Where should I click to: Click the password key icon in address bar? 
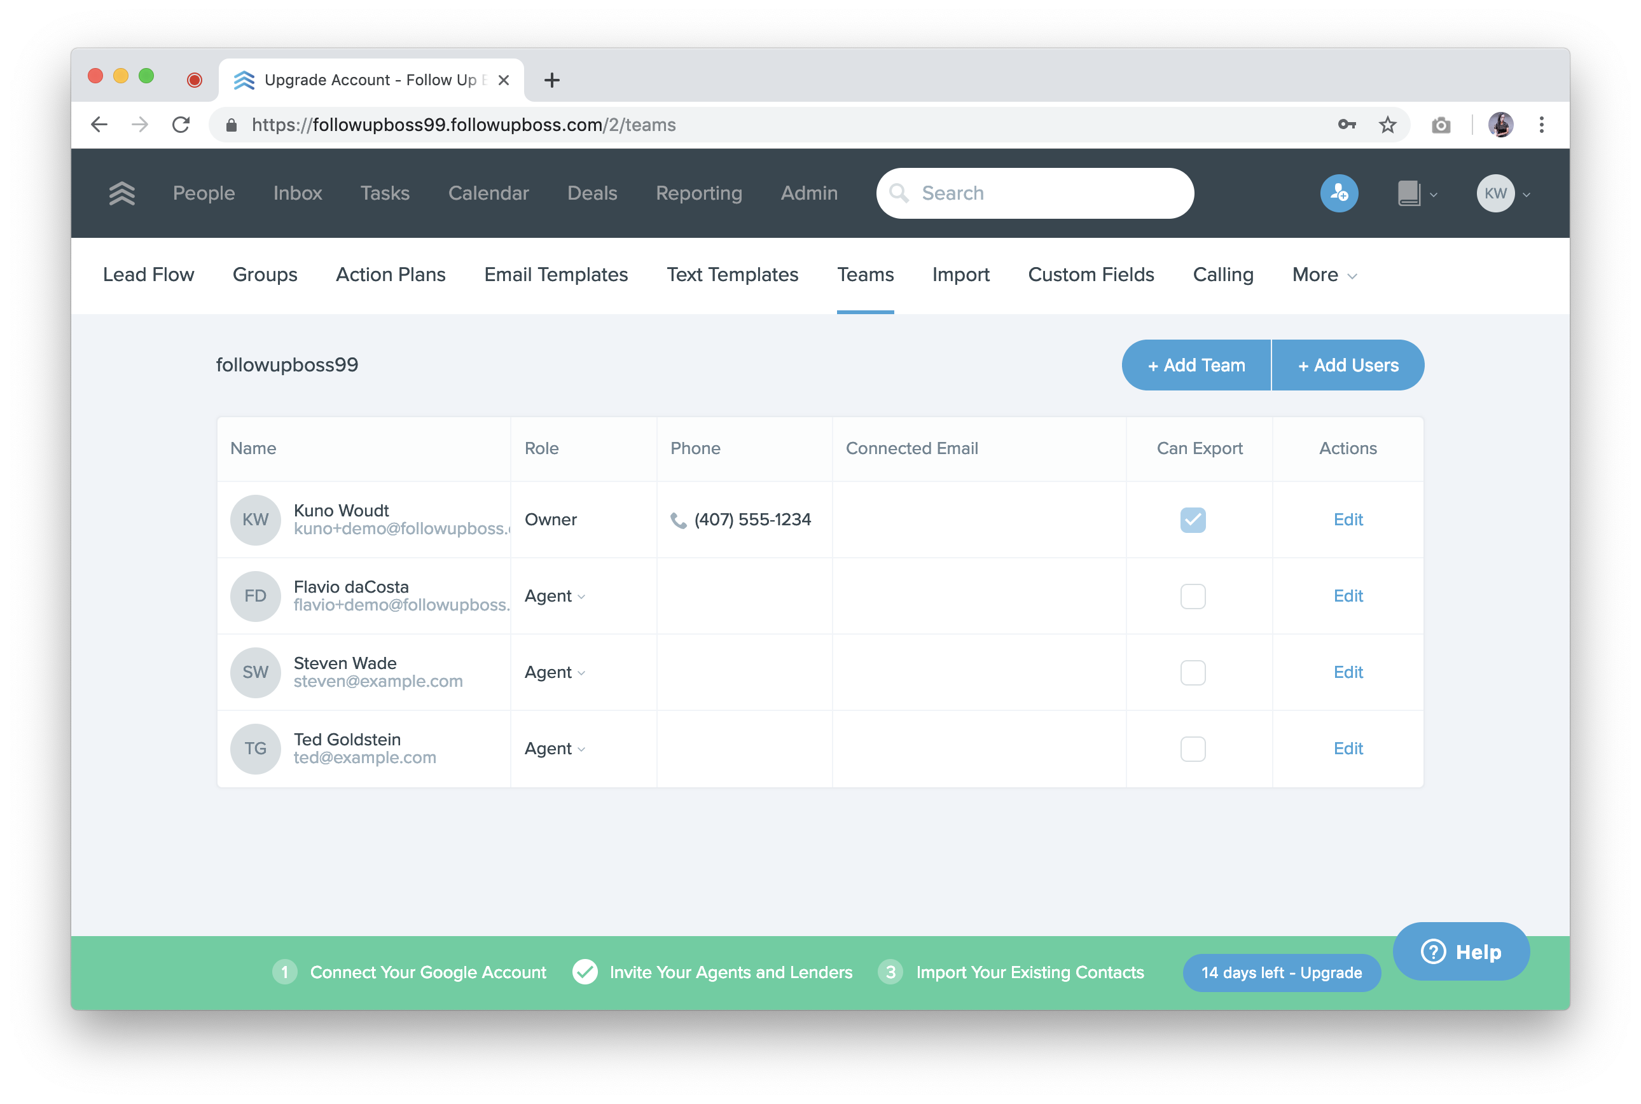click(x=1346, y=125)
